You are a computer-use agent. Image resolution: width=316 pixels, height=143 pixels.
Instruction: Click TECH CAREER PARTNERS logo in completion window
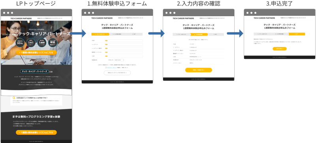264,18
